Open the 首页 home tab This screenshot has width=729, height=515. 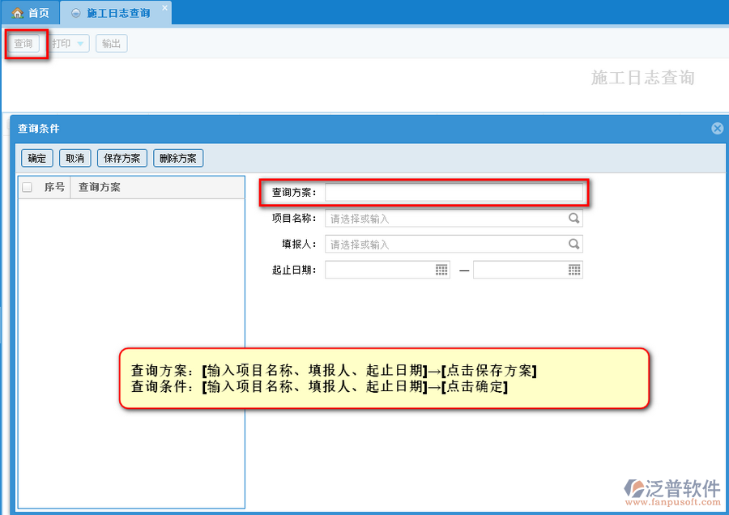click(x=30, y=12)
